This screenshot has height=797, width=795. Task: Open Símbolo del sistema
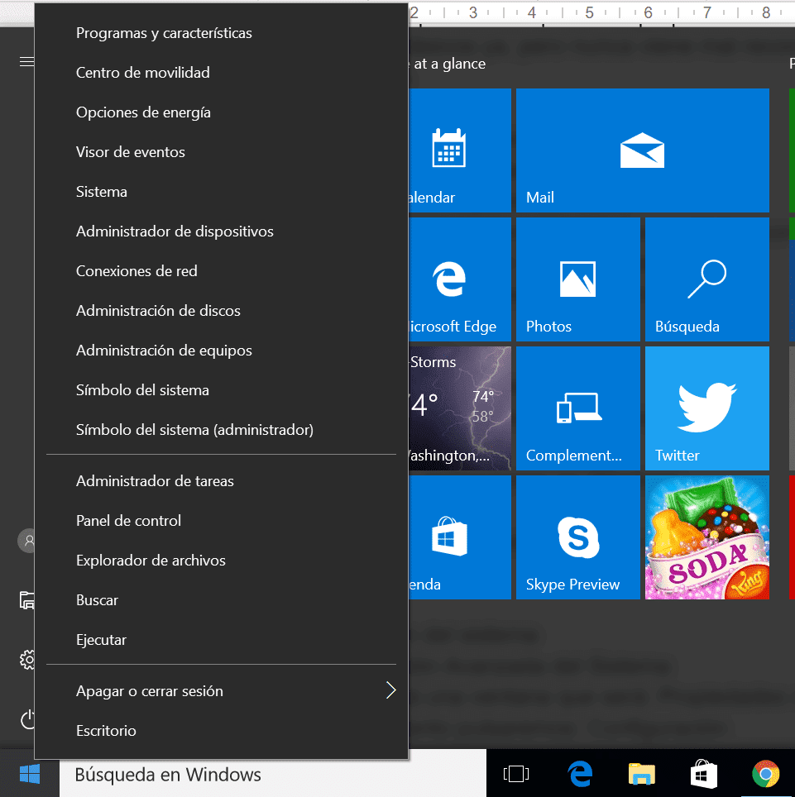(221, 390)
